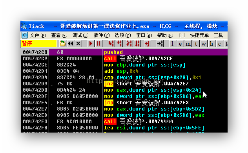This screenshot has height=153, width=248.
Task: Select the call 吾爱破解.00474444 instruction
Action: pyautogui.click(x=139, y=122)
